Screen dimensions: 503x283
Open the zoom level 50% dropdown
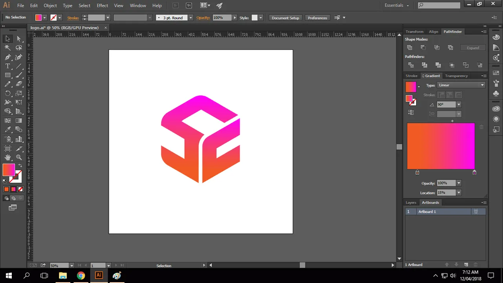point(72,266)
